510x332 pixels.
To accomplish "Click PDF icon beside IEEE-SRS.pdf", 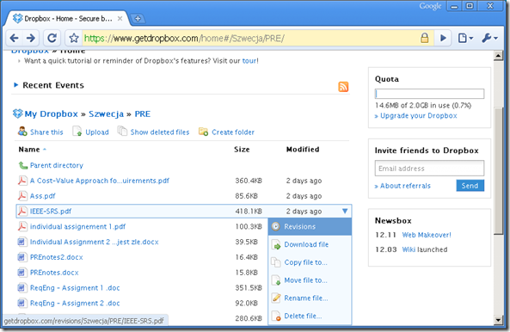I will point(22,211).
